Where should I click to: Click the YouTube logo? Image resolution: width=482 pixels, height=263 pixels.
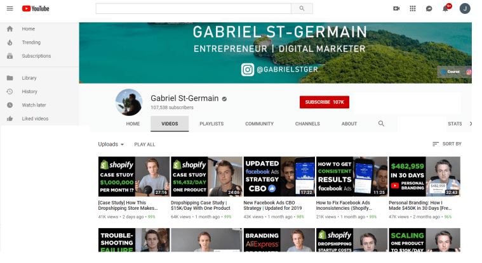tap(36, 9)
